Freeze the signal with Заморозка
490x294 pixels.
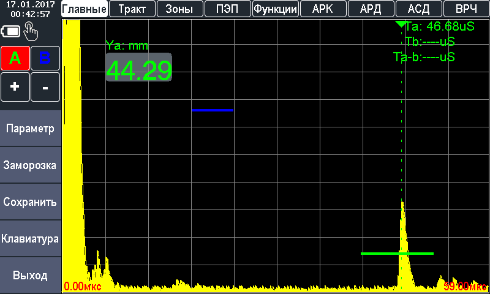(x=31, y=165)
